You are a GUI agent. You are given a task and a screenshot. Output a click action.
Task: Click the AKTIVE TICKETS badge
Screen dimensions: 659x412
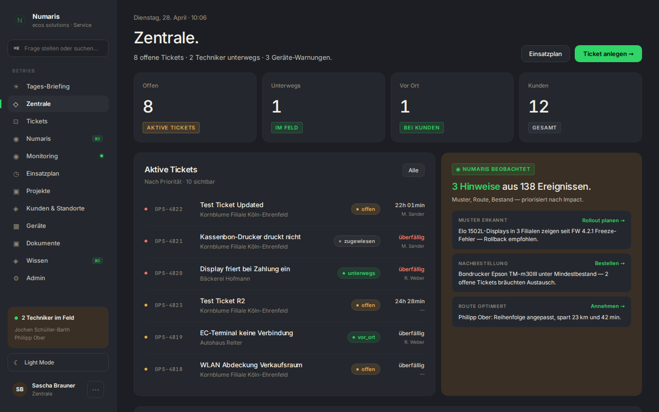point(171,128)
